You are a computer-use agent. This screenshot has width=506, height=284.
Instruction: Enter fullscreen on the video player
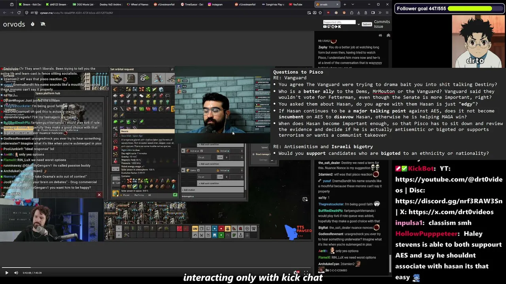pos(306,273)
